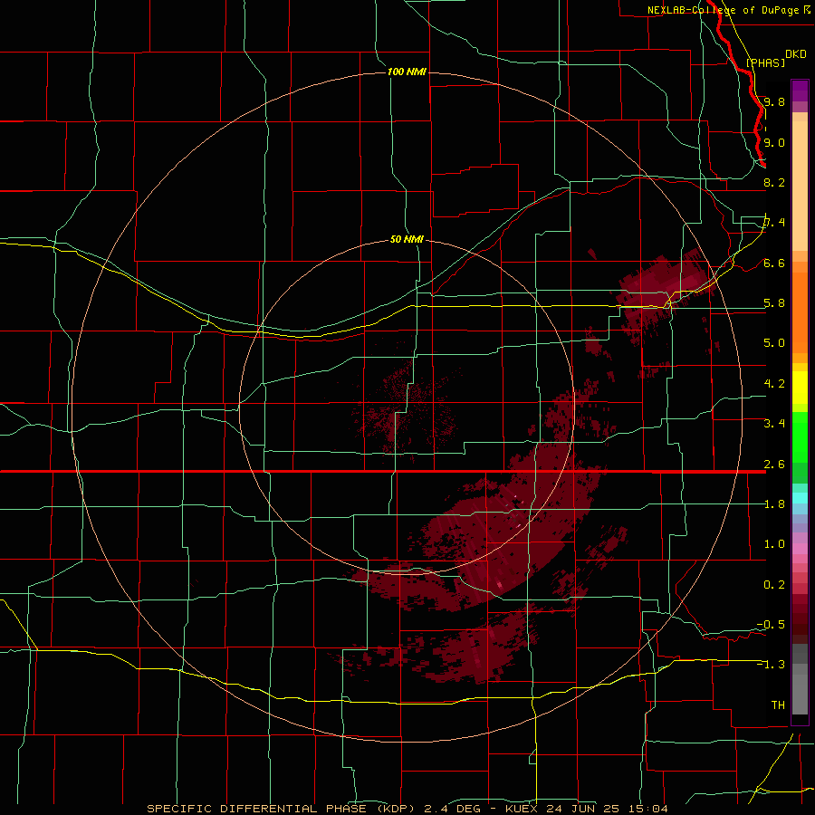Select the cyan band of the color scale

[x=800, y=498]
